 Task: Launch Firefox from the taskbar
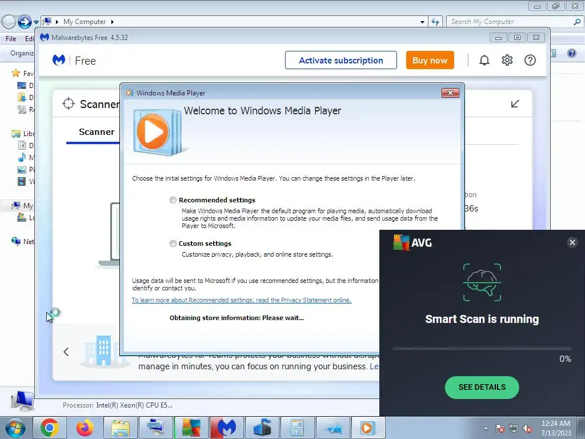(85, 428)
